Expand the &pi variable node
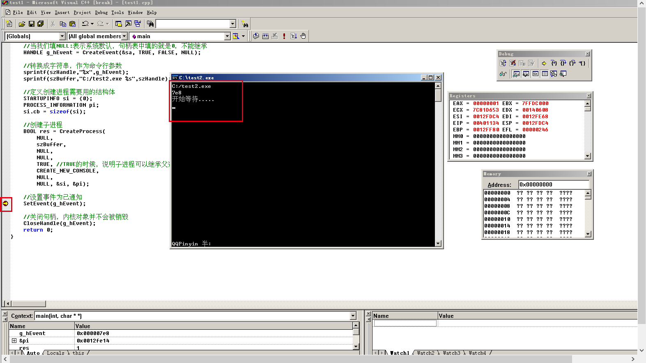This screenshot has height=363, width=646. click(x=14, y=341)
